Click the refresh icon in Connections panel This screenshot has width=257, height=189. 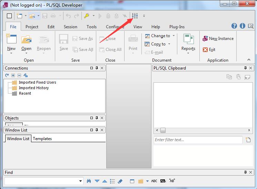(7, 75)
